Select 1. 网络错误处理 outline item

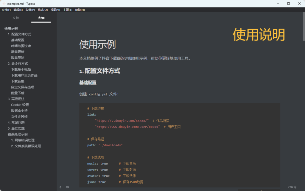(x=23, y=140)
